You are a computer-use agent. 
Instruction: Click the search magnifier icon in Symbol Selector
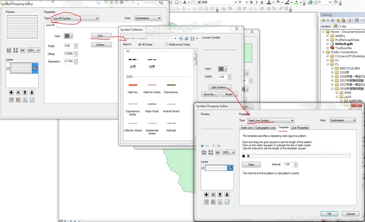click(x=181, y=38)
